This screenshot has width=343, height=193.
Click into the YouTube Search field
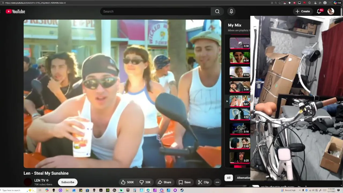pos(155,12)
